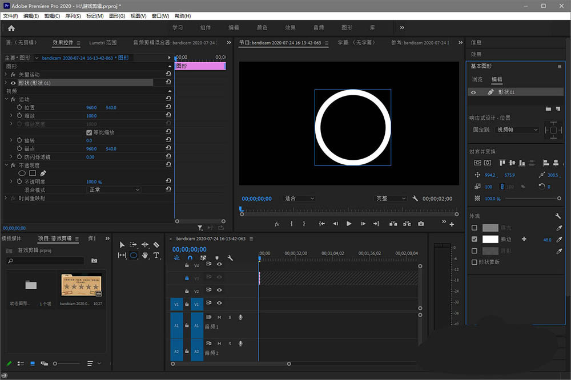Open the pin-to video frame dropdown
The height and width of the screenshot is (380, 571).
[517, 130]
